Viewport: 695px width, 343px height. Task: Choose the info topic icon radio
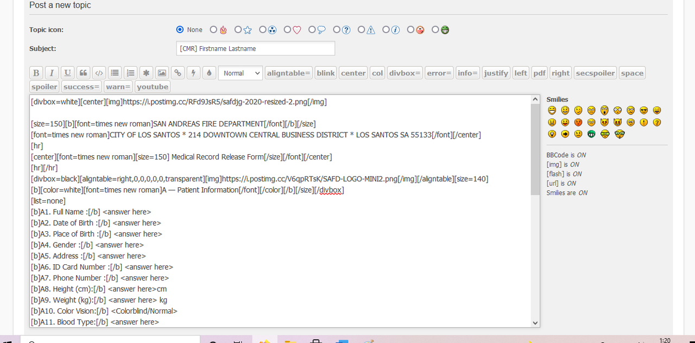pos(386,30)
